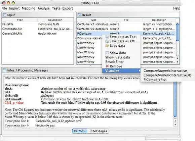Click the Result panel icon
195x141 pixels.
pyautogui.click(x=79, y=15)
